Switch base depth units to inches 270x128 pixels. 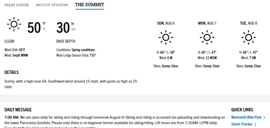pos(73,24)
